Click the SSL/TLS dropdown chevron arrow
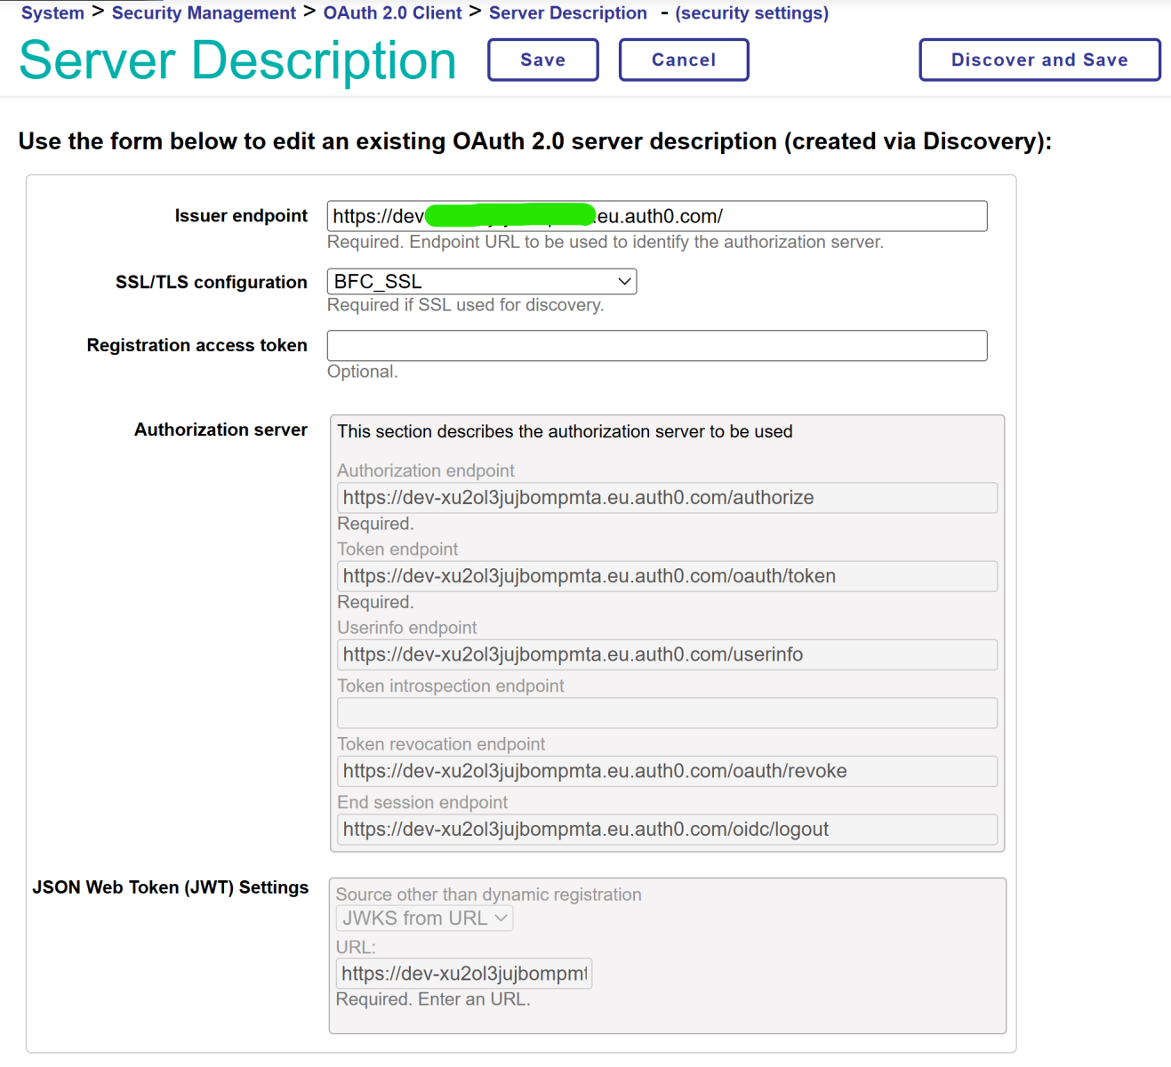 [x=624, y=282]
